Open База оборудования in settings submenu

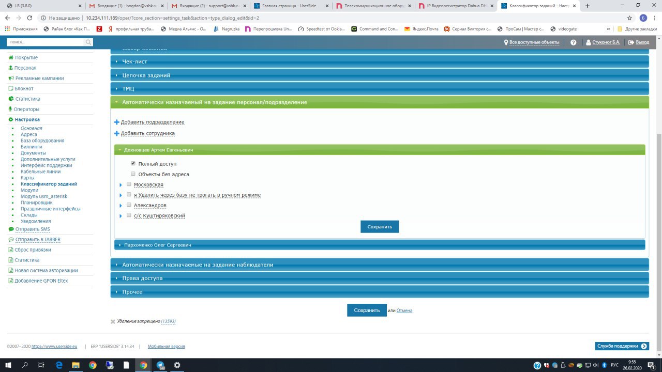pos(42,141)
